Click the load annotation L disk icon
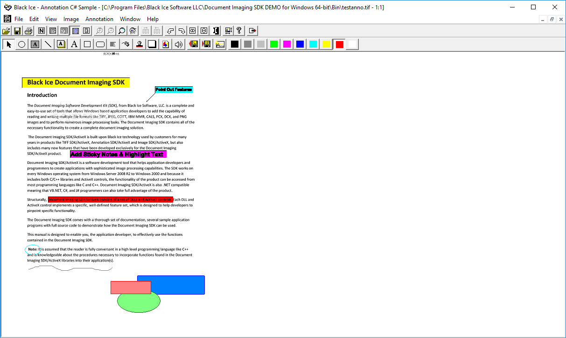This screenshot has height=338, width=566. tap(194, 44)
